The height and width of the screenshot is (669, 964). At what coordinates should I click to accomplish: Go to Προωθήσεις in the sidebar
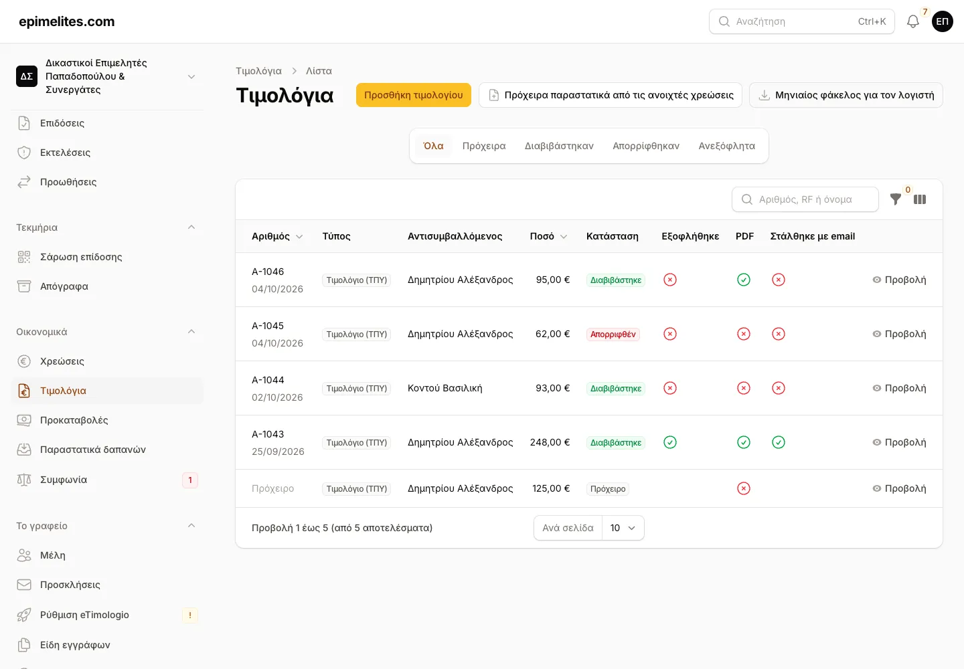pyautogui.click(x=108, y=182)
